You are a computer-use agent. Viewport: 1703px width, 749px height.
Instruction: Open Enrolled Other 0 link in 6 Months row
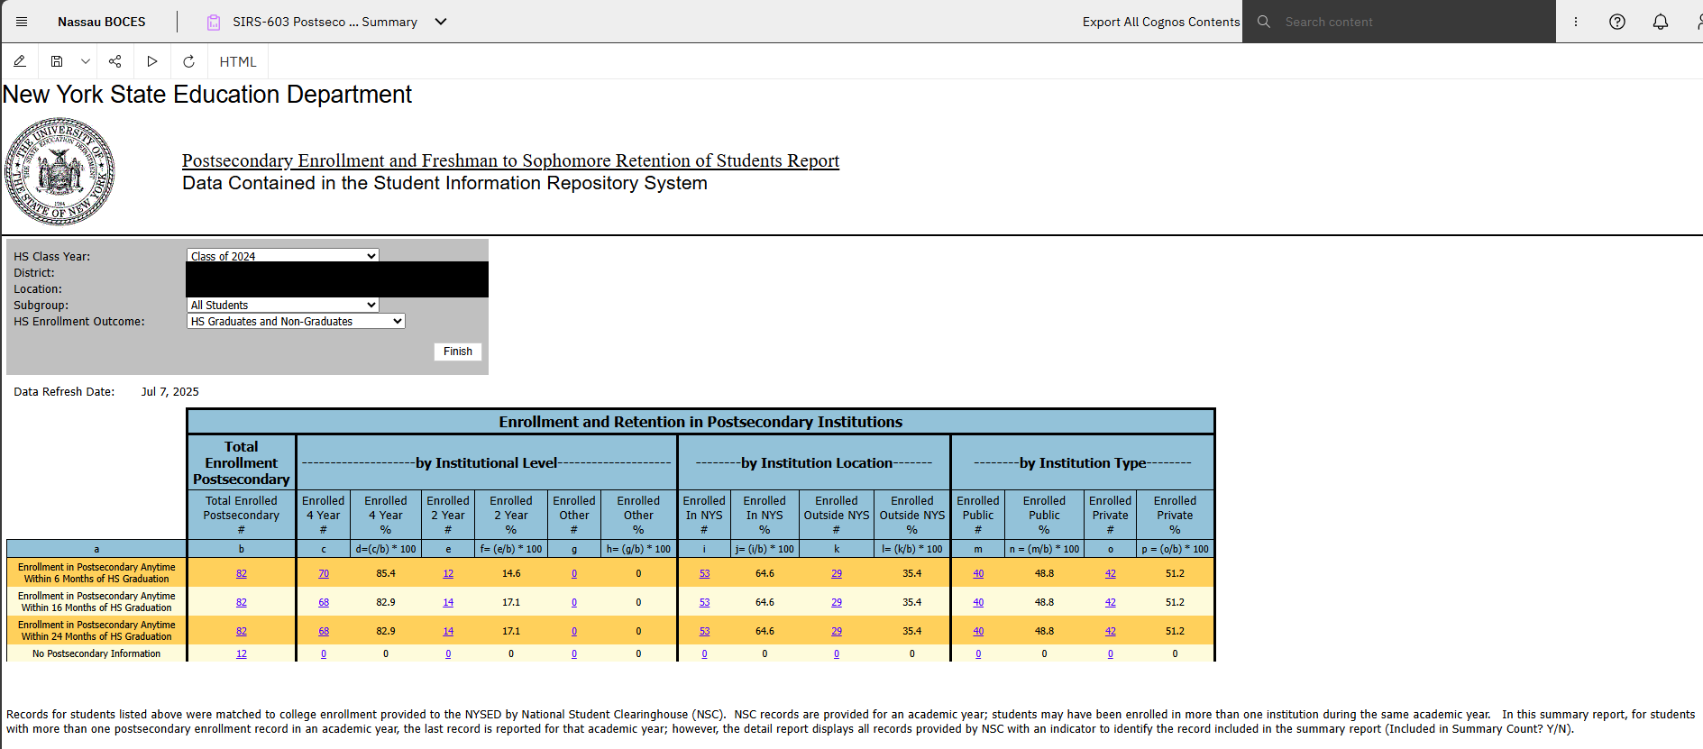pos(574,573)
